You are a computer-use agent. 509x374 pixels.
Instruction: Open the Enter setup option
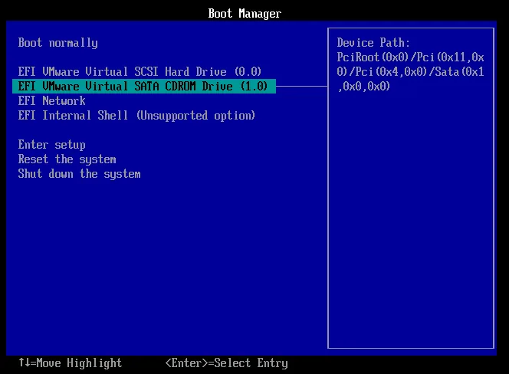(51, 145)
